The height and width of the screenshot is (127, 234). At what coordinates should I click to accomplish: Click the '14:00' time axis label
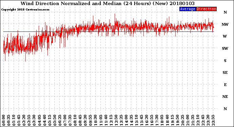(126, 120)
